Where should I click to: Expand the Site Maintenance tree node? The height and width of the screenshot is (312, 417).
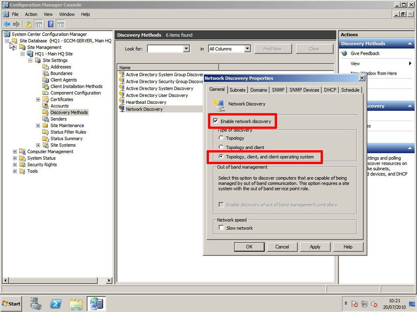(38, 126)
